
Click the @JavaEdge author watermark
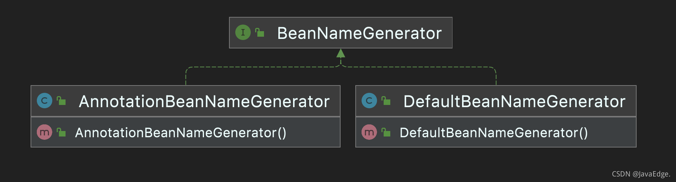point(651,174)
